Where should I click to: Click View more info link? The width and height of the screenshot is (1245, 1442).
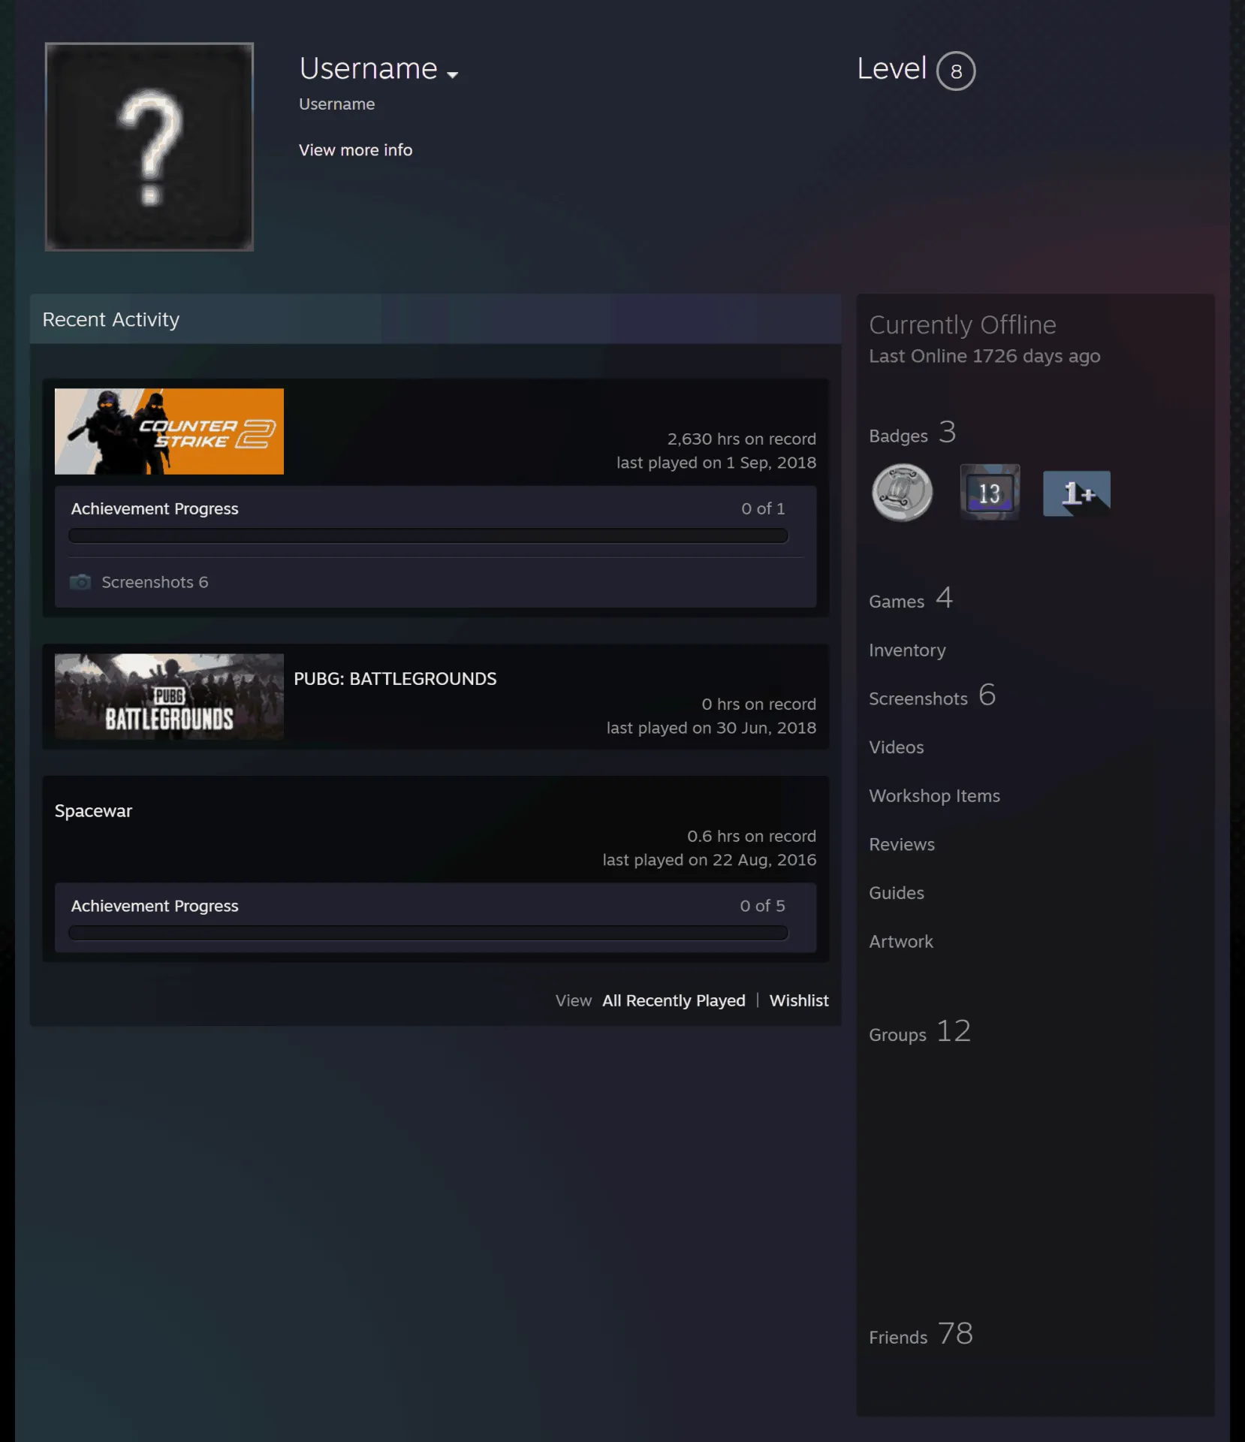coord(355,150)
